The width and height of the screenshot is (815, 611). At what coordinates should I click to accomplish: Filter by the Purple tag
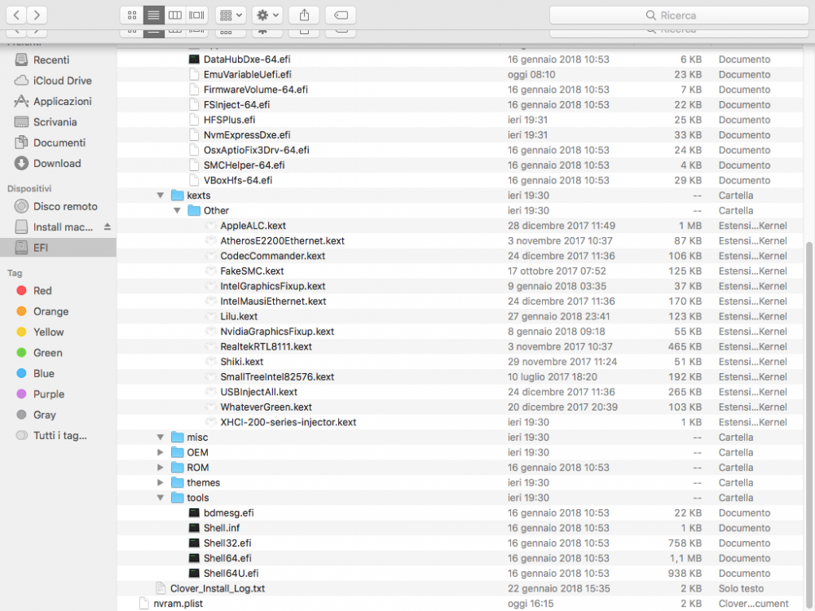[x=41, y=394]
